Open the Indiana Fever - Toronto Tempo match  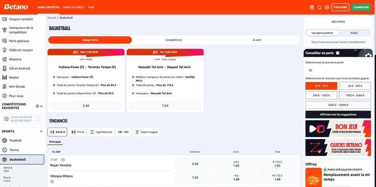(x=87, y=67)
